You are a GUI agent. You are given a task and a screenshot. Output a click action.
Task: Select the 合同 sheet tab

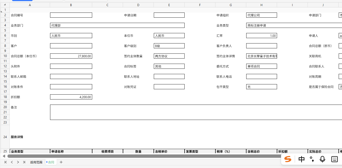[x=51, y=162]
